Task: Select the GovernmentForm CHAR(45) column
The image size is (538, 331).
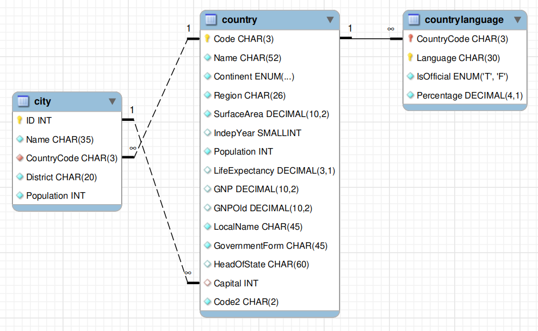Action: click(270, 246)
